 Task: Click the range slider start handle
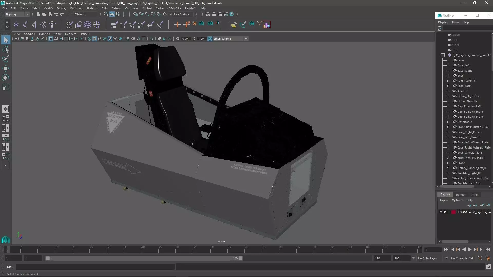(48, 258)
